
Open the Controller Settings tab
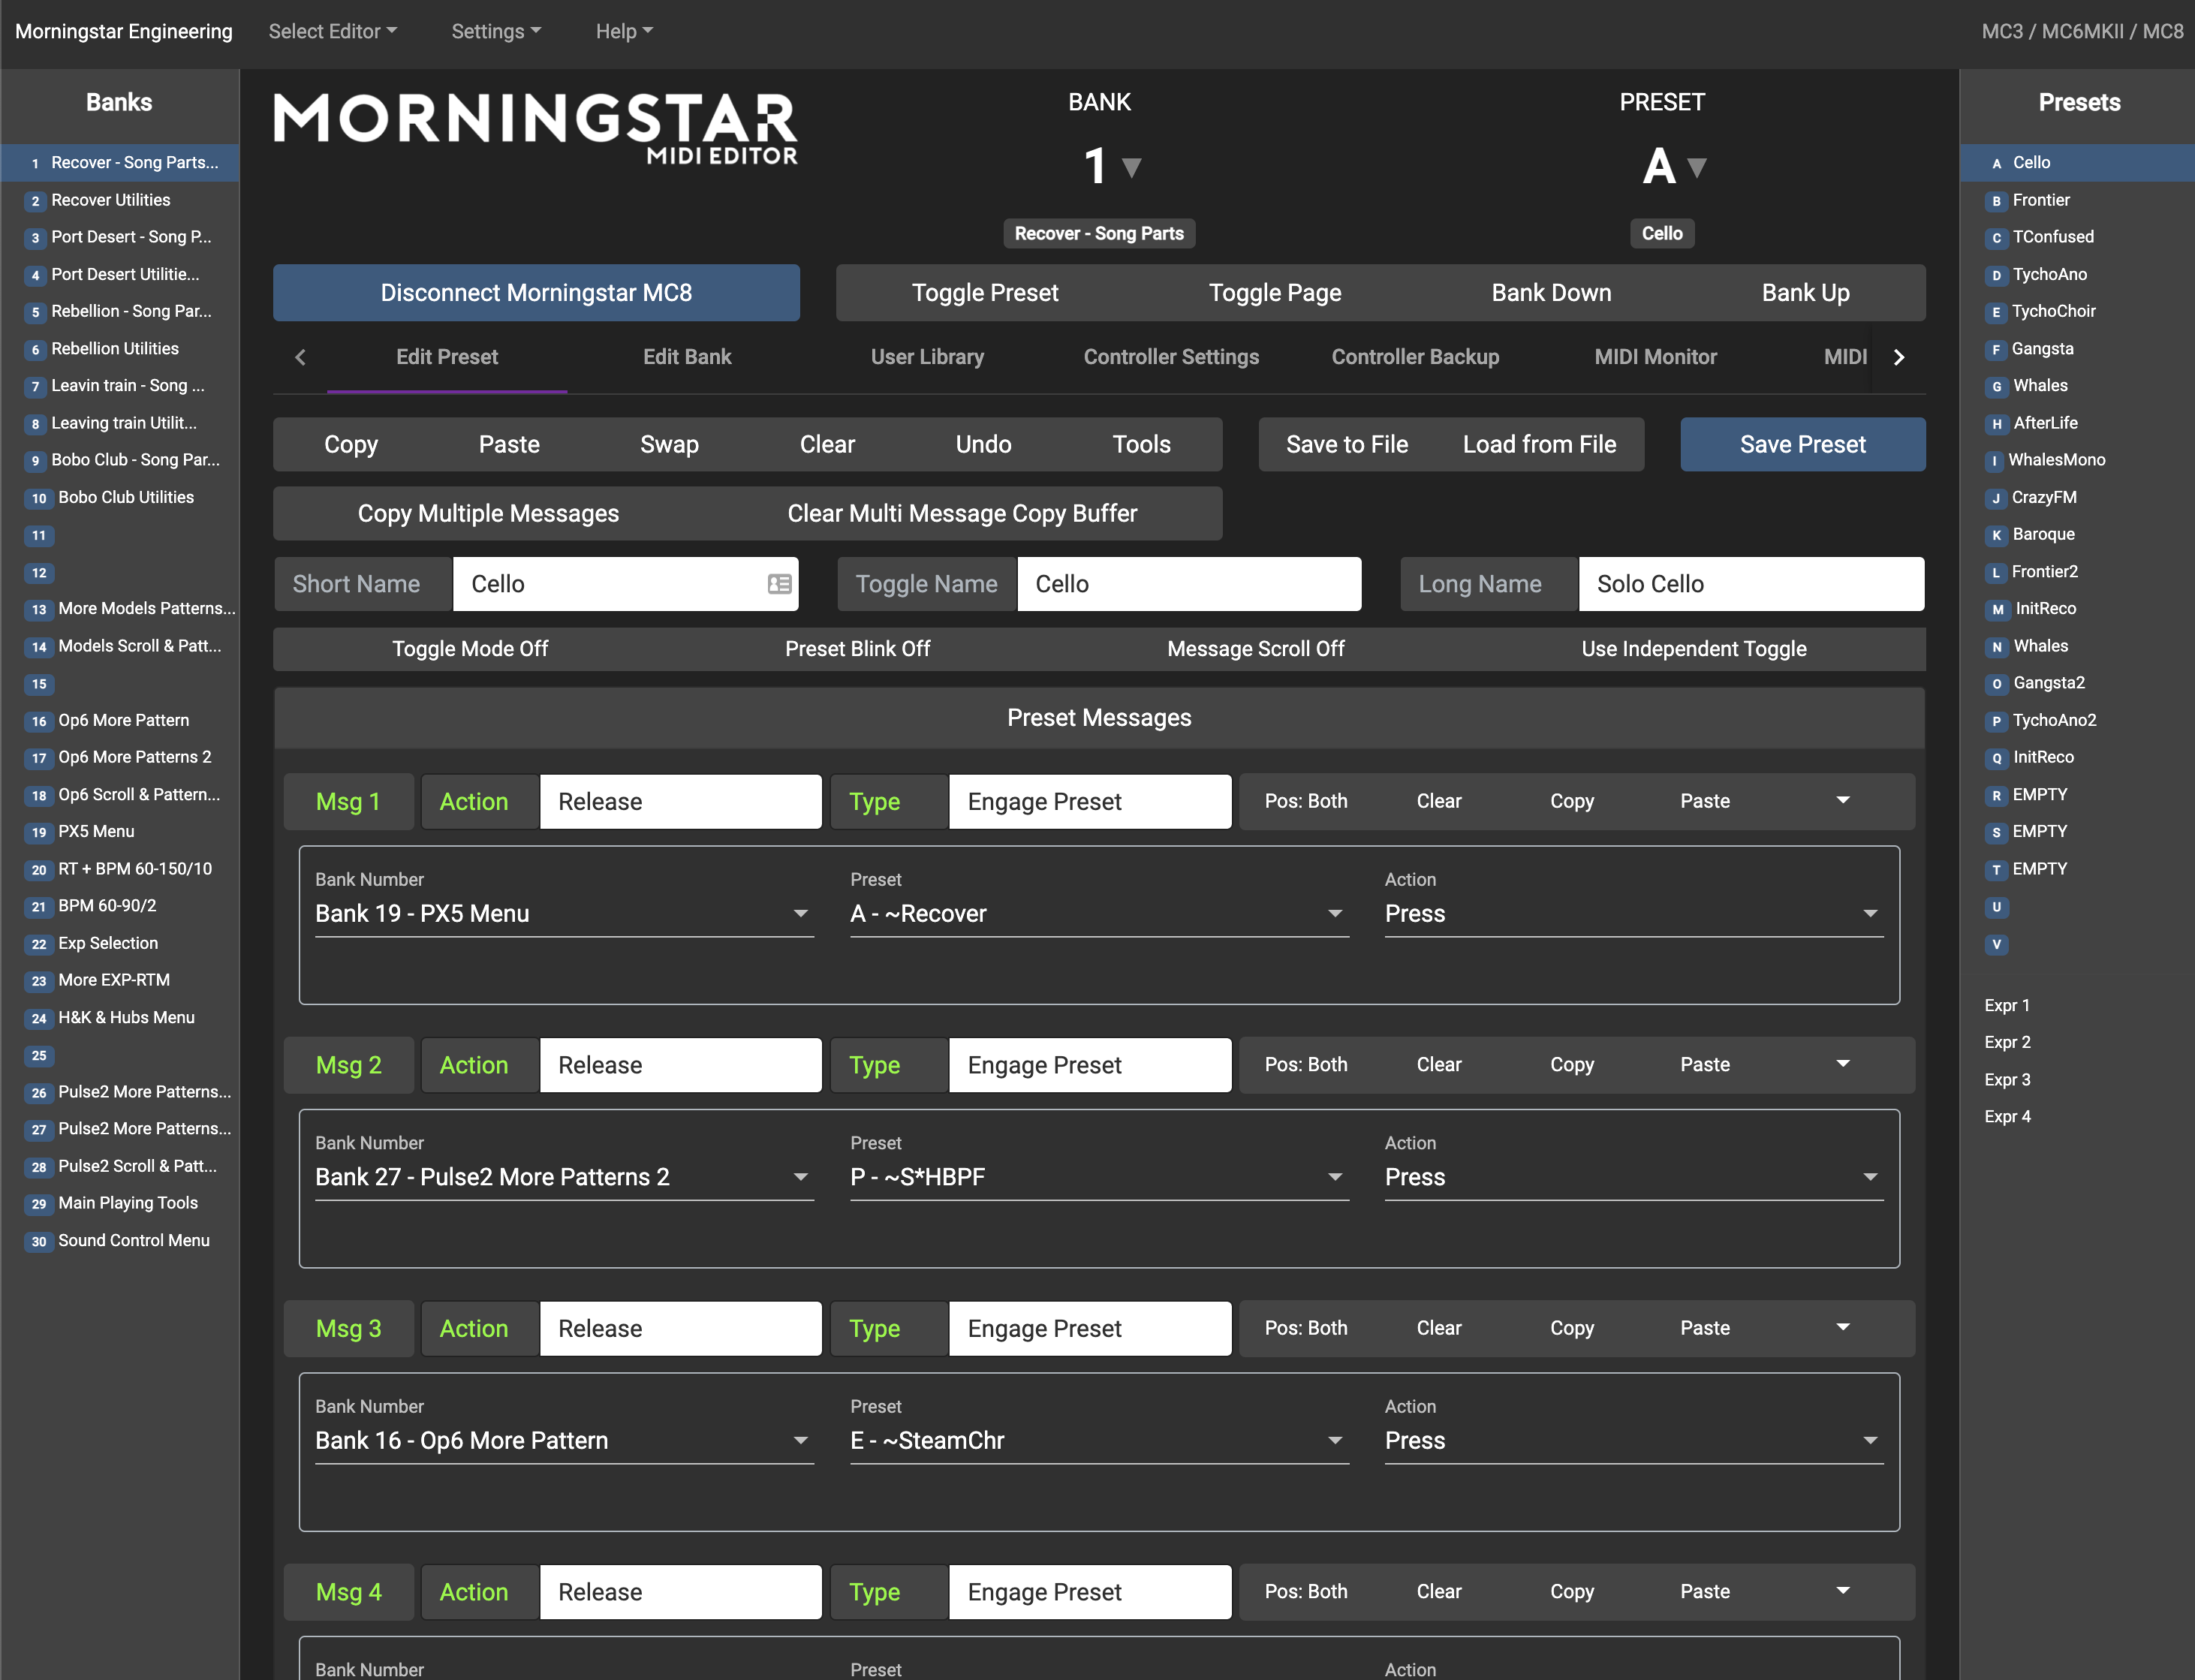(1171, 357)
